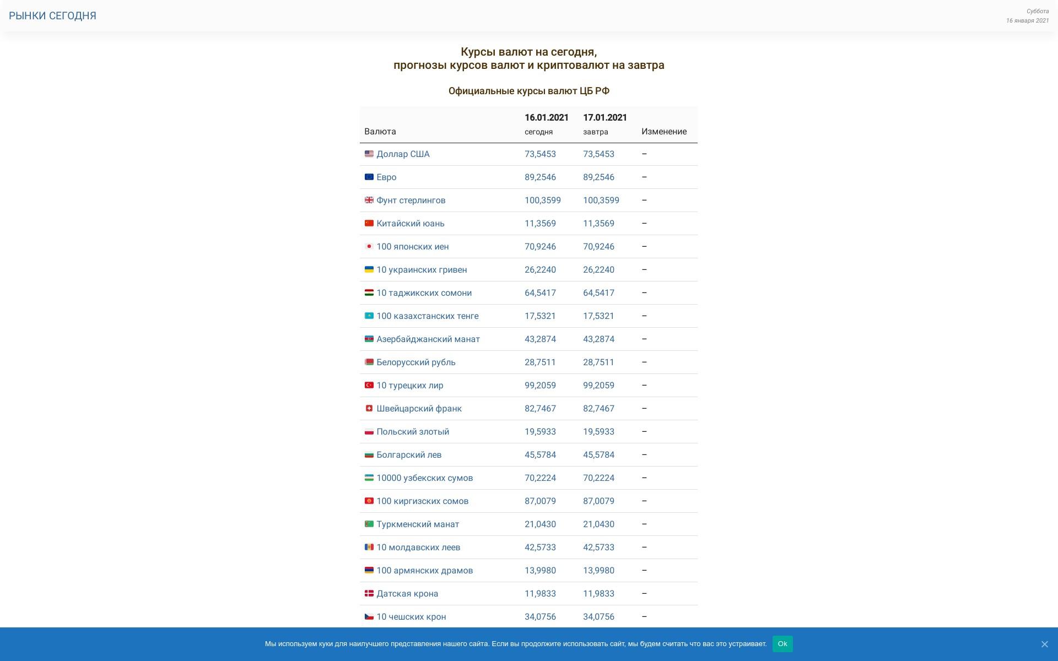Click the Tajikistan flag icon beside 10 таджикских сомони

click(x=369, y=292)
